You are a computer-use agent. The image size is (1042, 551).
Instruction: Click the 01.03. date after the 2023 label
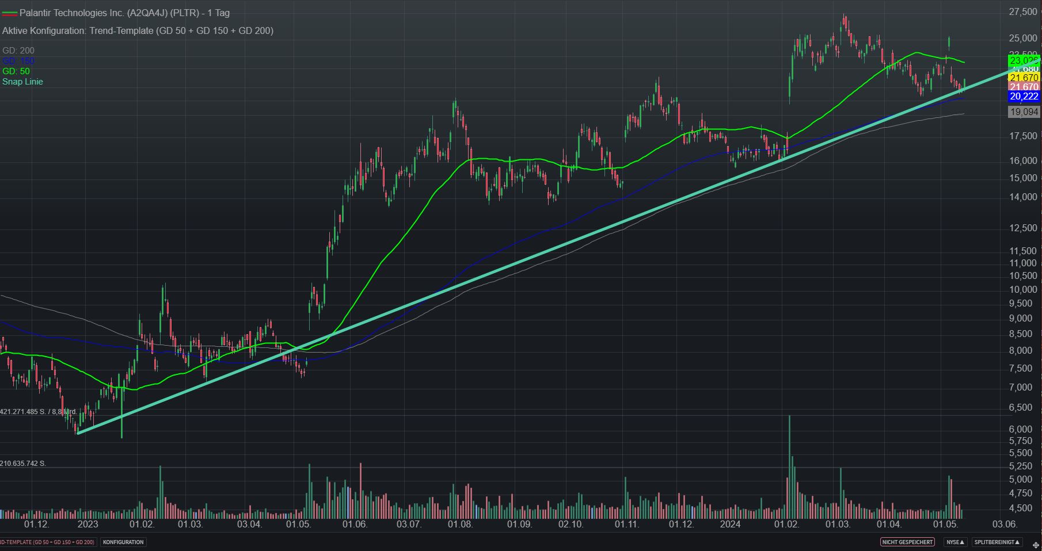click(x=190, y=525)
